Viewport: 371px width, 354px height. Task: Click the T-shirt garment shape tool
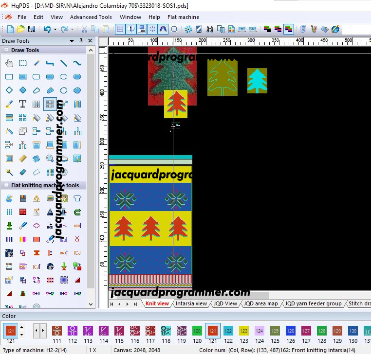[77, 198]
